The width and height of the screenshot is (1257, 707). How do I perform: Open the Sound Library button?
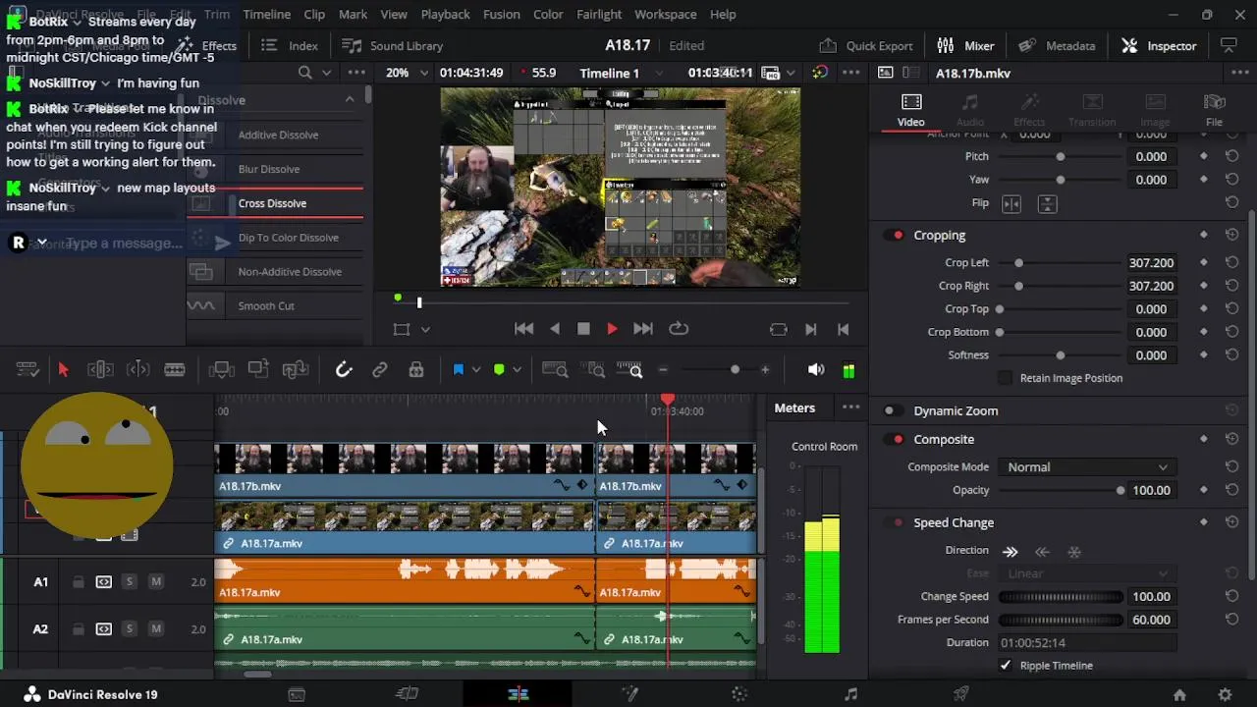(x=392, y=45)
